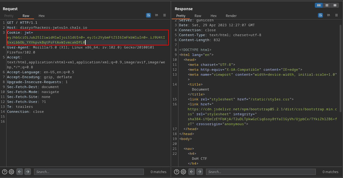The width and height of the screenshot is (343, 178).
Task: Show non-printable characters in the Request panel
Action: click(156, 15)
